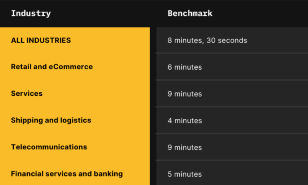
Task: Click the 4 minutes benchmark value
Action: pos(184,121)
